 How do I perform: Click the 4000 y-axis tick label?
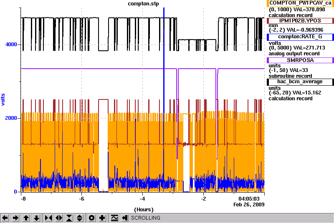[11, 45]
